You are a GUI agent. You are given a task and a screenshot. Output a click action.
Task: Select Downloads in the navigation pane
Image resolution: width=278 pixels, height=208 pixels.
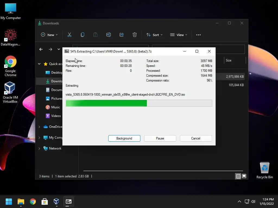pos(54,81)
